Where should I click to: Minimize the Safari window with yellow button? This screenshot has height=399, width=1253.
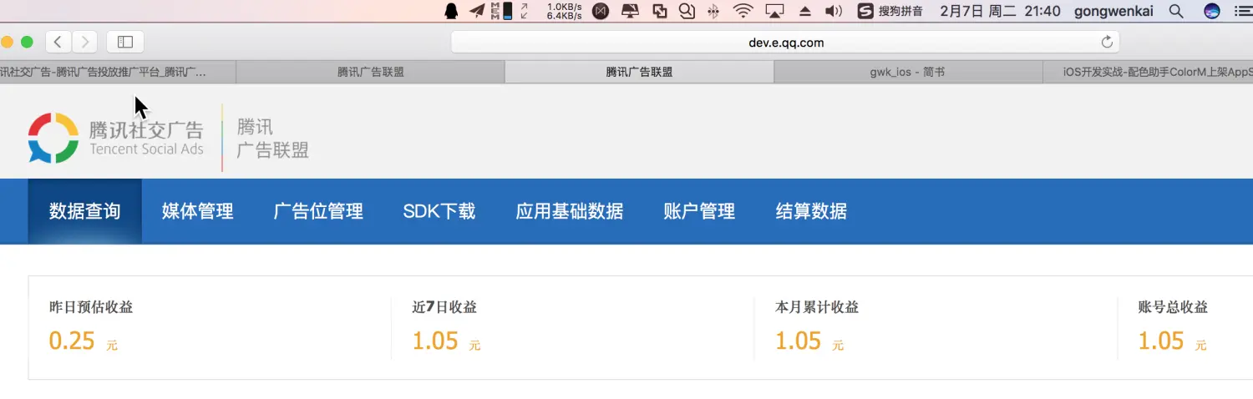click(x=8, y=42)
